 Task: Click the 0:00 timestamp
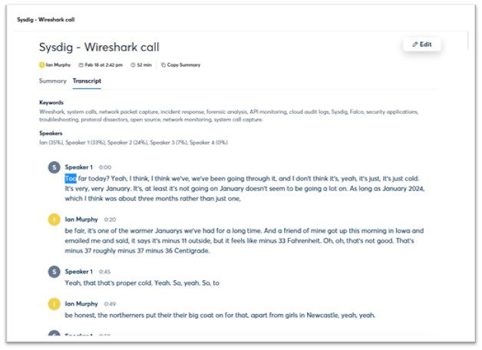105,167
